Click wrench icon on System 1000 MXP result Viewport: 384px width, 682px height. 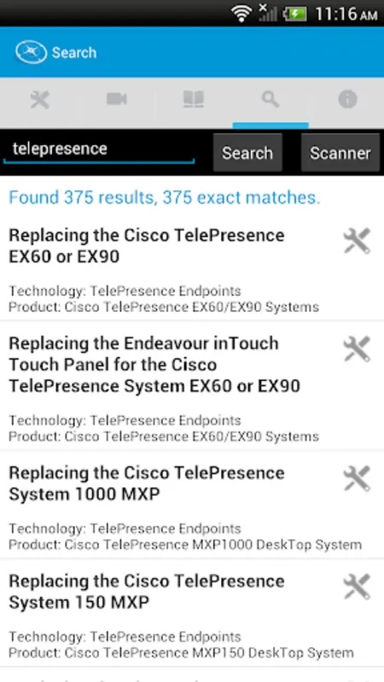click(357, 478)
